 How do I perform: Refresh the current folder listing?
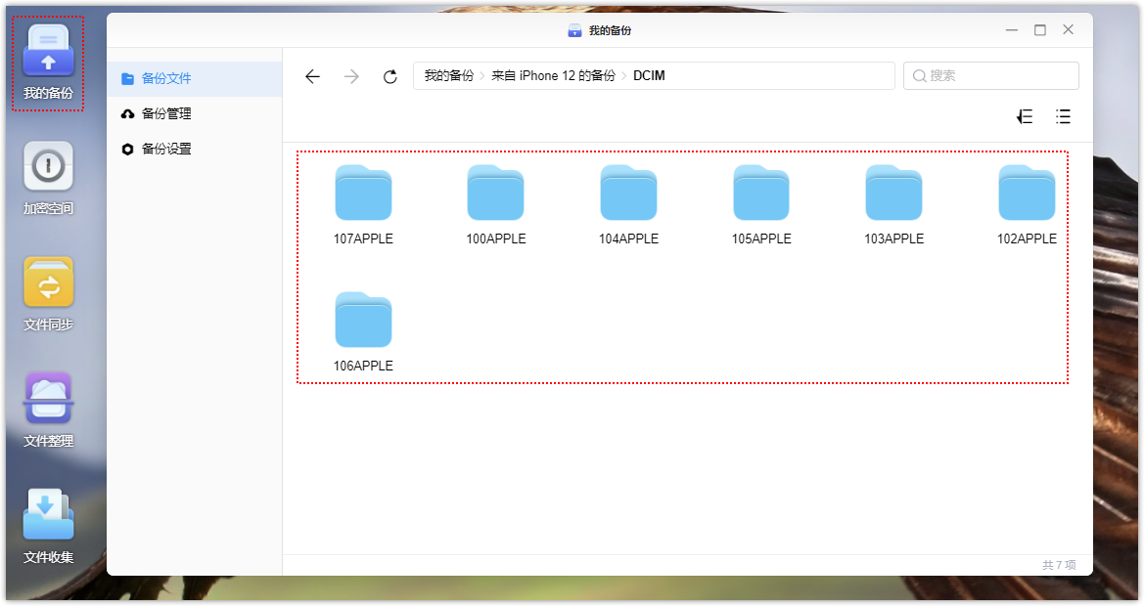[390, 76]
